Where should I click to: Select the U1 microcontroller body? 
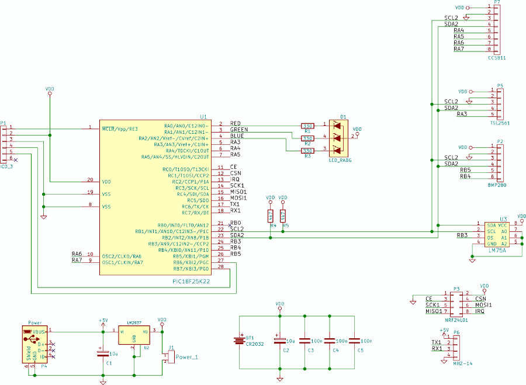click(155, 197)
